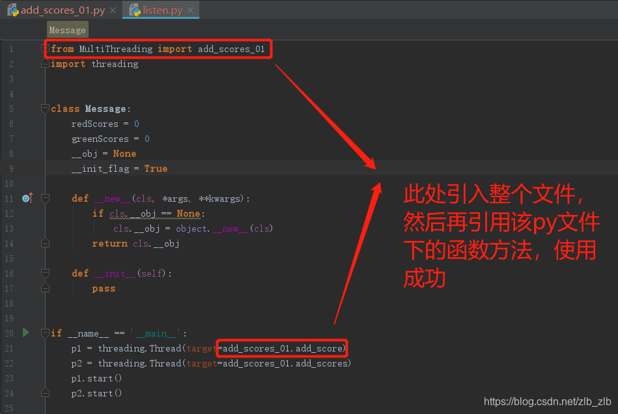Close the listen.py tab
This screenshot has height=414, width=618.
(x=189, y=10)
